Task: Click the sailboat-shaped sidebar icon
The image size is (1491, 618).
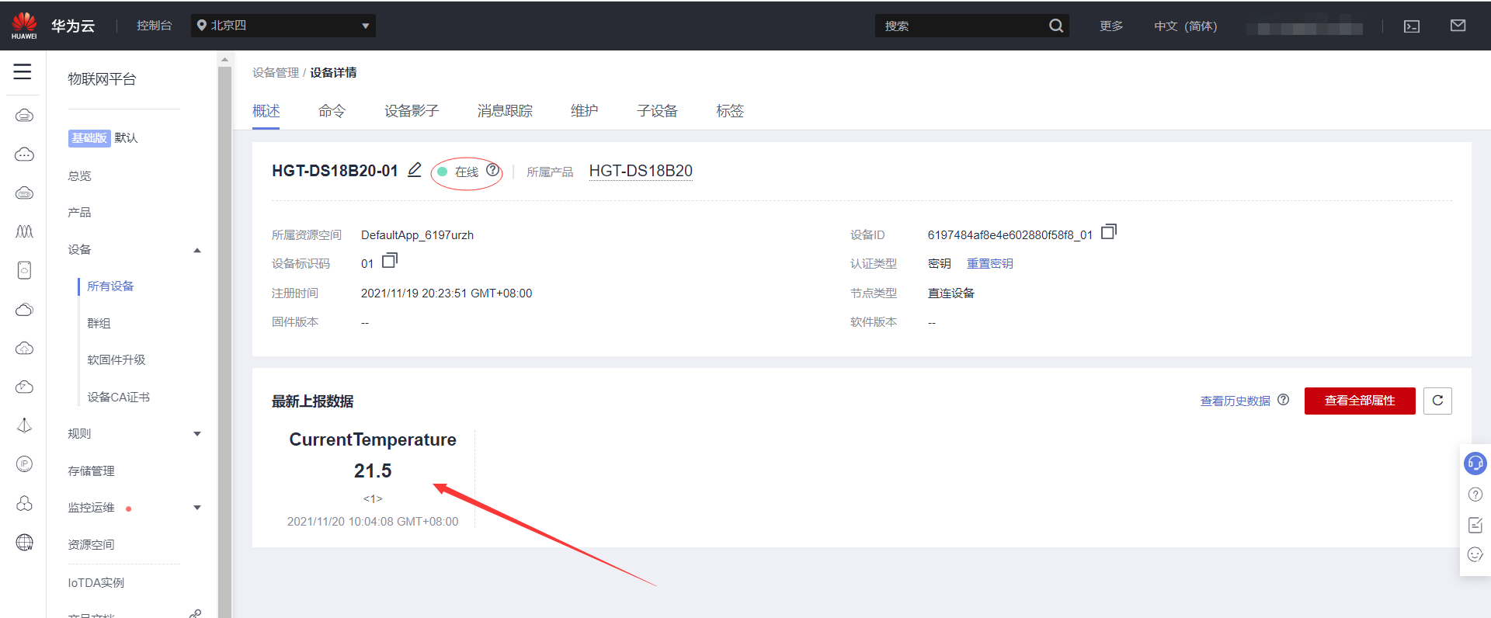Action: point(24,425)
